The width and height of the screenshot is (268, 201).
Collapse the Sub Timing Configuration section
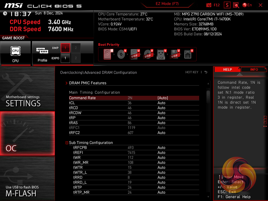(67, 143)
